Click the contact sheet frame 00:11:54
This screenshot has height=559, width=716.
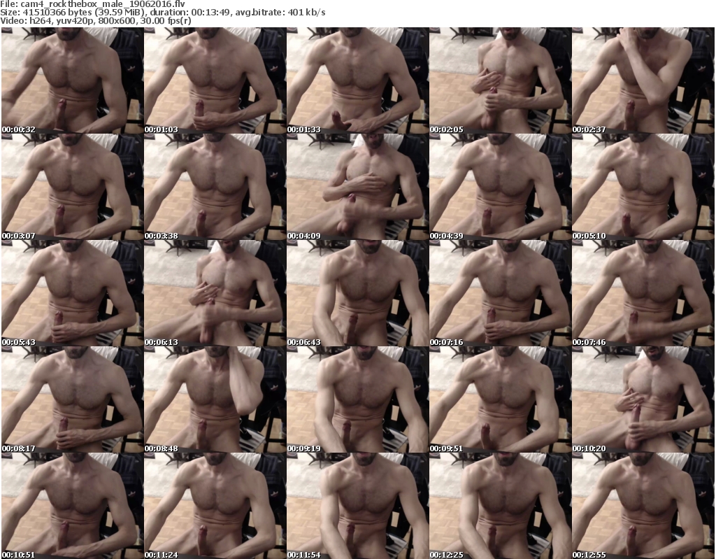click(357, 506)
